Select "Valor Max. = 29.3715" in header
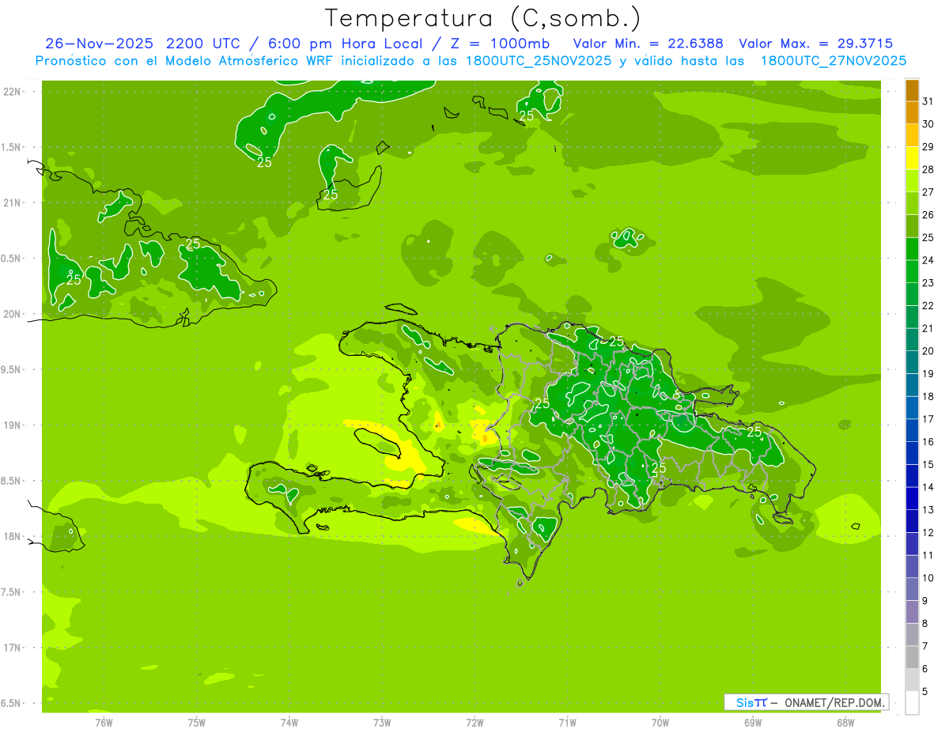The image size is (949, 733). coord(815,43)
